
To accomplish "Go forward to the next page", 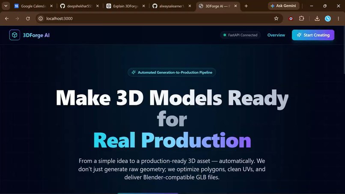I will click(17, 18).
